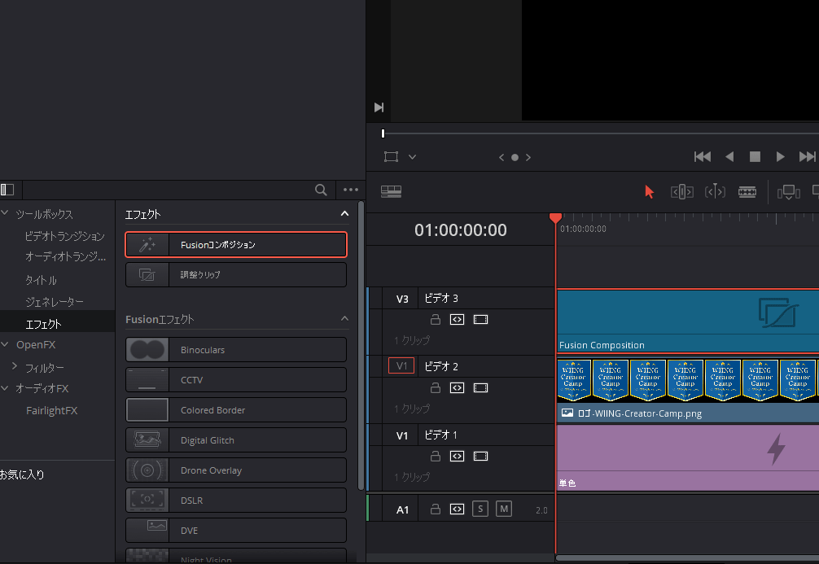This screenshot has height=564, width=819.
Task: Select the Blade edit mode tool
Action: pyautogui.click(x=747, y=192)
